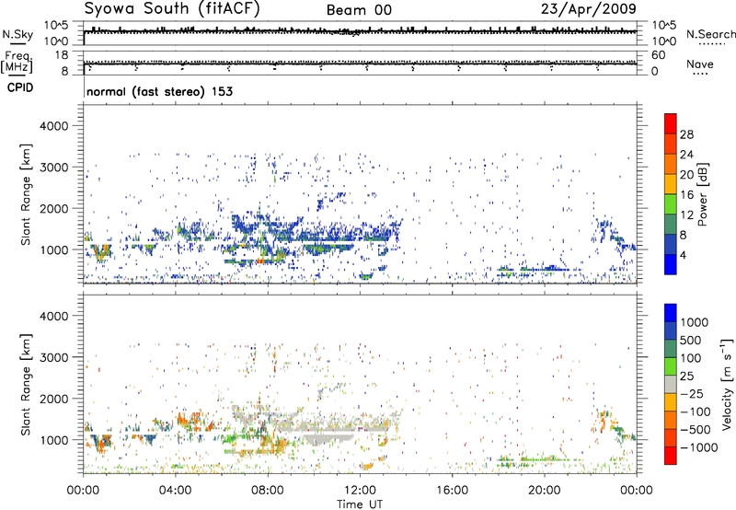The width and height of the screenshot is (736, 510).
Task: Click '12:00' on the time axis
Action: (360, 491)
